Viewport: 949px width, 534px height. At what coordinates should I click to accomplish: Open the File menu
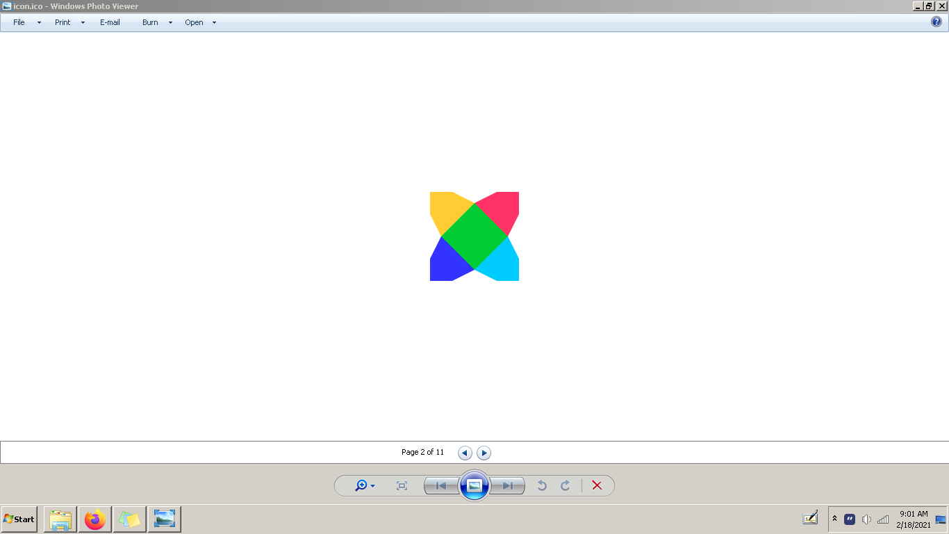tap(19, 22)
